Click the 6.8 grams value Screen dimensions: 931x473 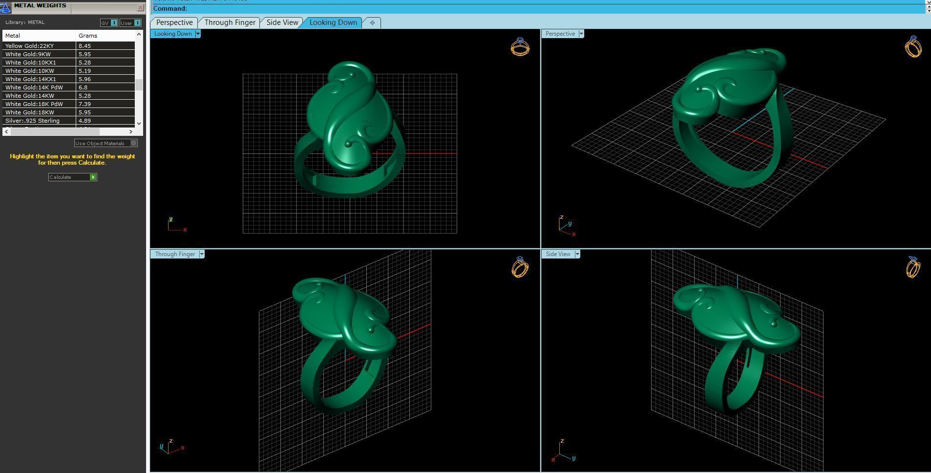(x=83, y=87)
